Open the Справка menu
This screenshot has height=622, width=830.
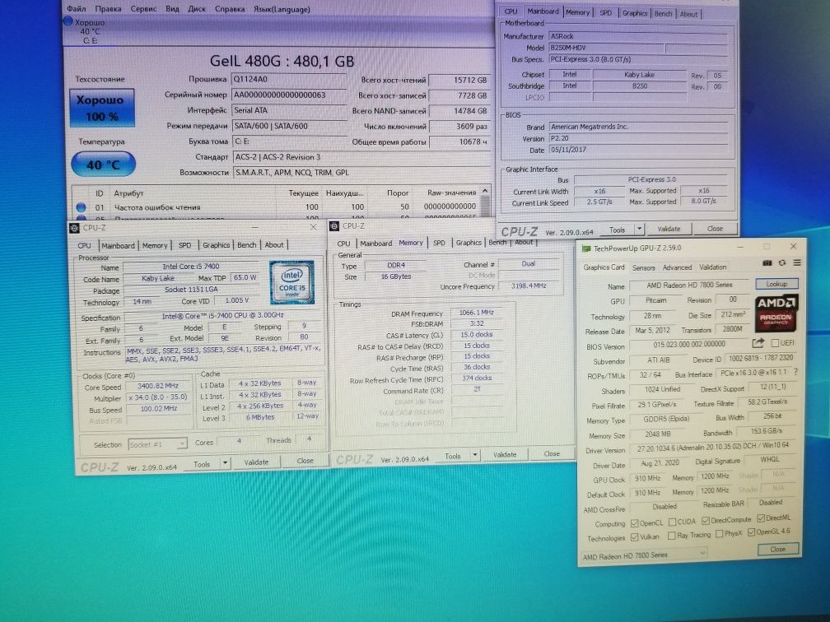click(230, 9)
